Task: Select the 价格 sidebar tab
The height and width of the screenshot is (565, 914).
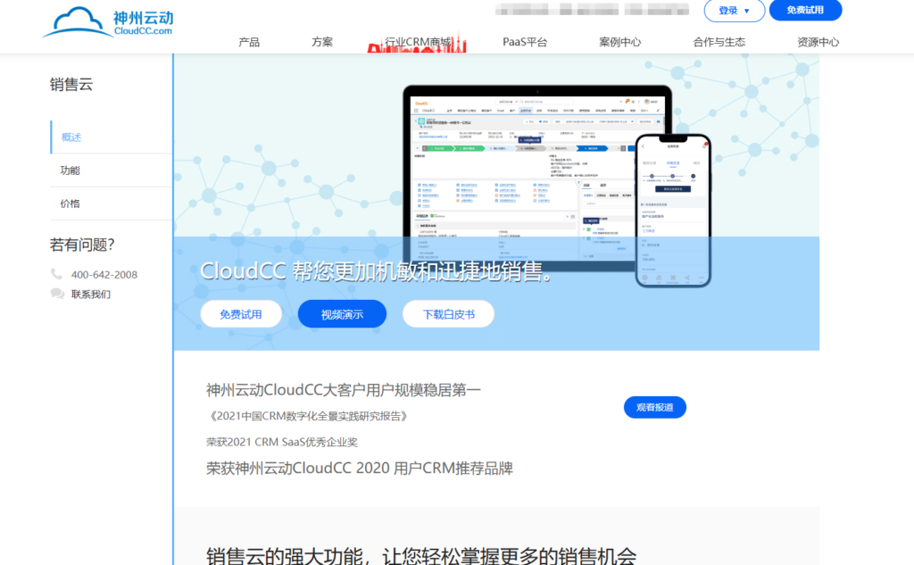Action: 112,204
